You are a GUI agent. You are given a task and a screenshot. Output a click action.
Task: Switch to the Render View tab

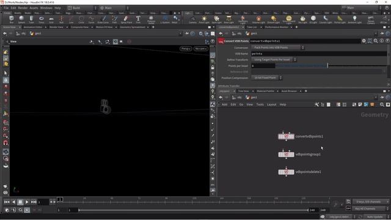[56, 27]
